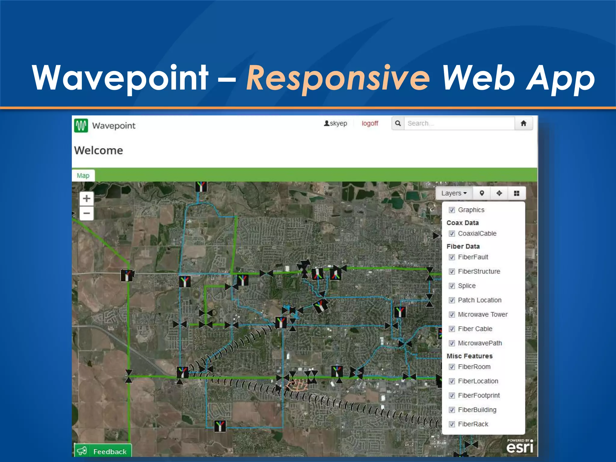
Task: Toggle the MicrowavePath layer checkbox
Action: point(452,343)
